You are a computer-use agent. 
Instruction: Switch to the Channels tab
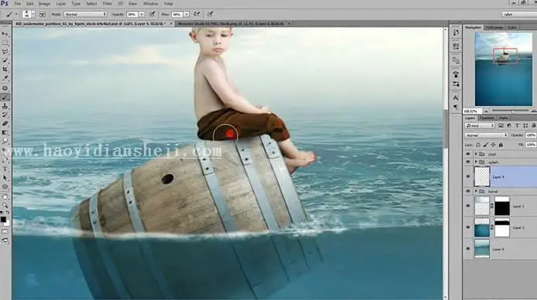(x=487, y=118)
